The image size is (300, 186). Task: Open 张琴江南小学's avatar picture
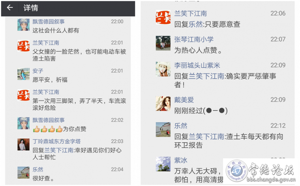point(163,43)
